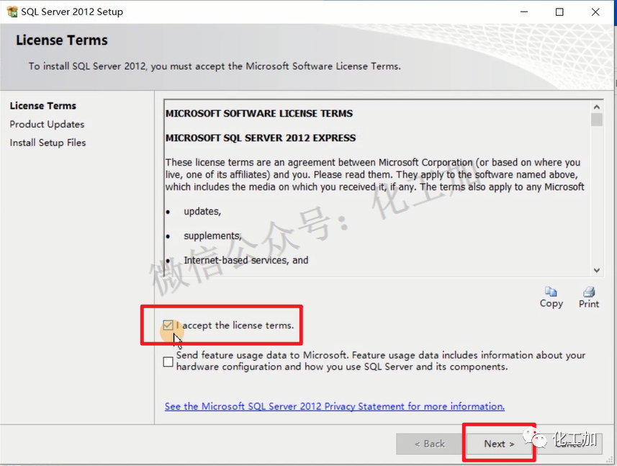
Task: Click license text scrollbar down arrow
Action: coord(597,270)
